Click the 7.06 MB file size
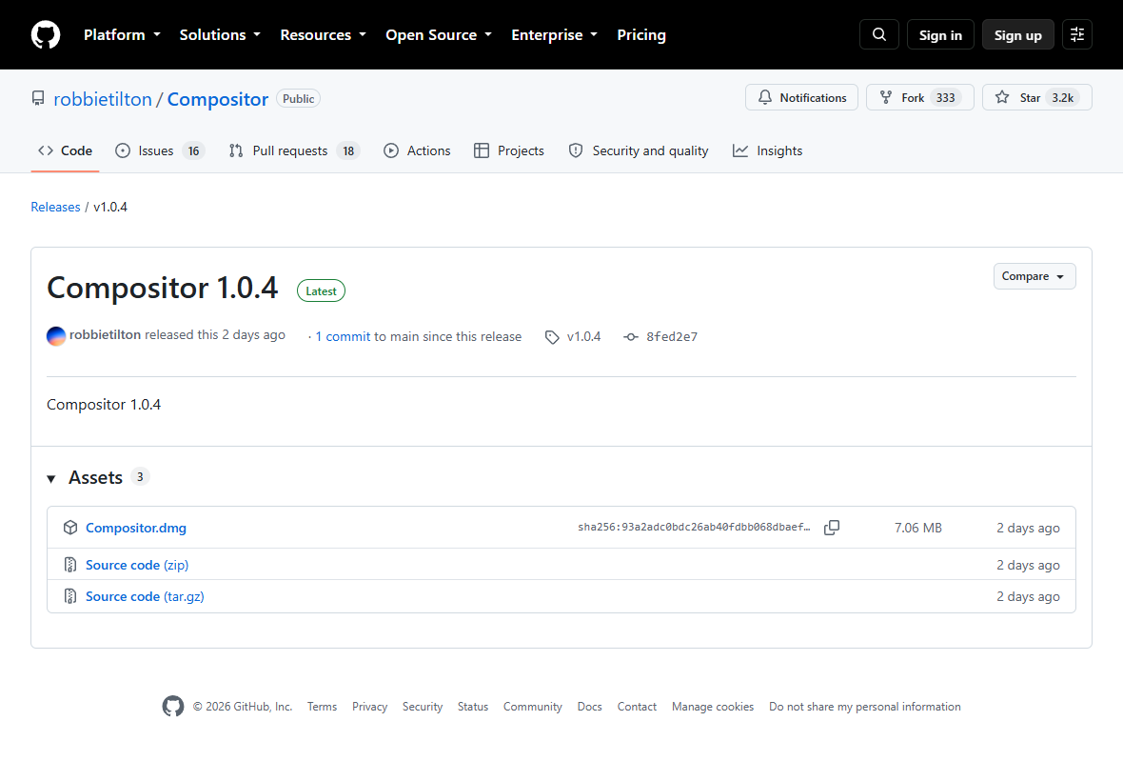 pos(918,528)
